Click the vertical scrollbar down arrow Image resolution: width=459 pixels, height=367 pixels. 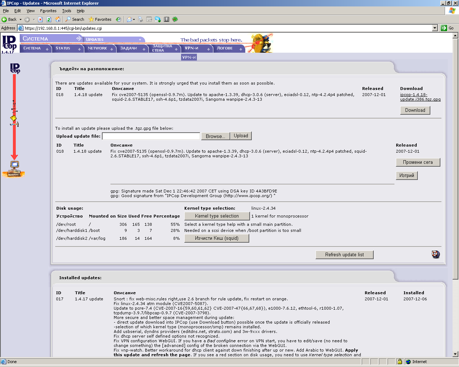[455, 354]
